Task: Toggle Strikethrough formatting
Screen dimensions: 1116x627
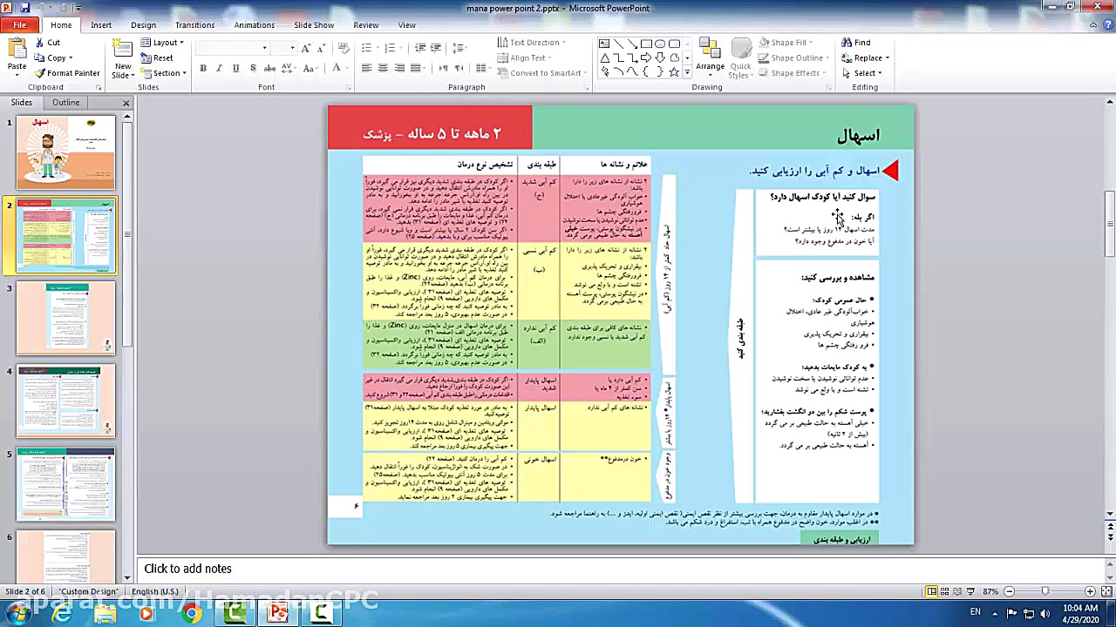Action: click(x=269, y=68)
